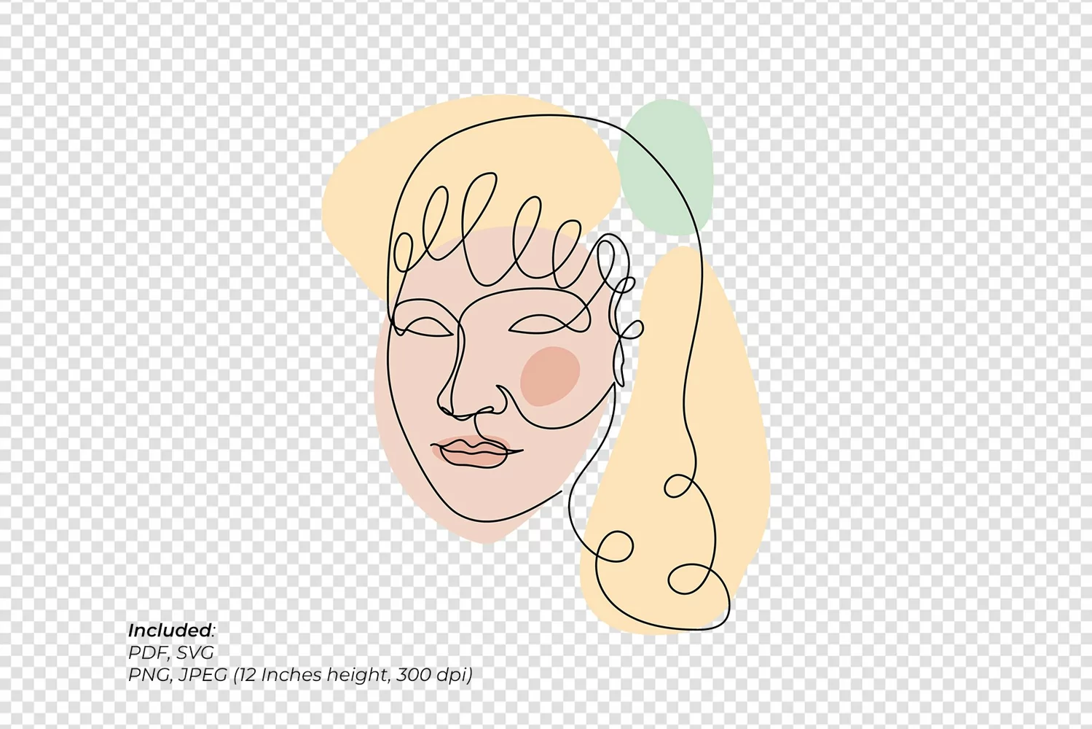Click the green blob shape behind hair
This screenshot has width=1092, height=729.
point(664,168)
